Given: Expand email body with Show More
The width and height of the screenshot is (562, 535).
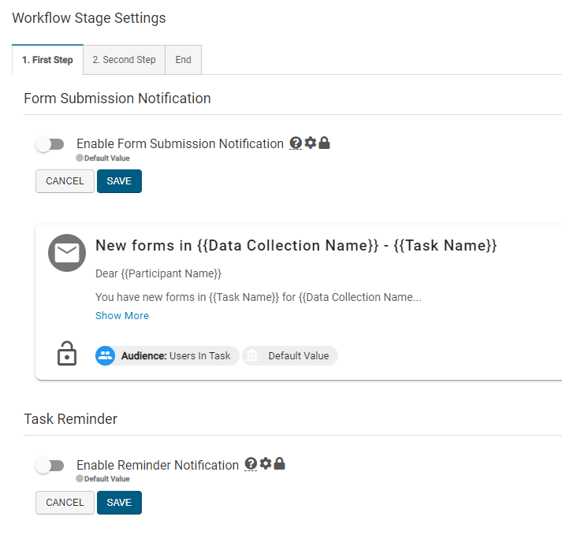Looking at the screenshot, I should 122,315.
